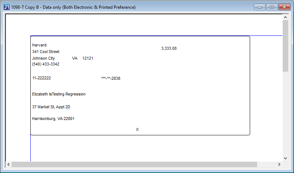Click the horizontal scrollbar thumb
This screenshot has width=294, height=173.
(x=134, y=164)
